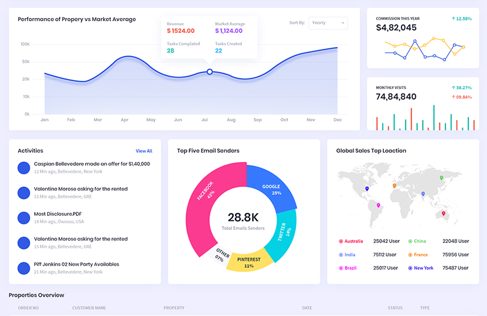This screenshot has height=316, width=487.
Task: Click the Twitter 14% donut segment
Action: [283, 232]
